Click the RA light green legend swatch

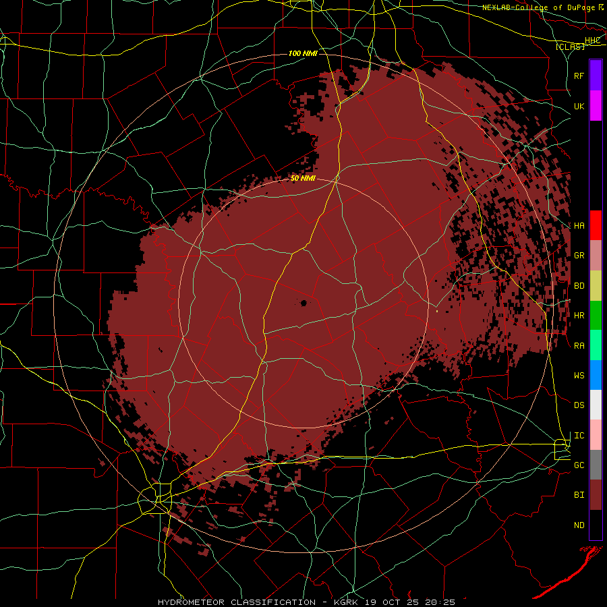tap(596, 345)
